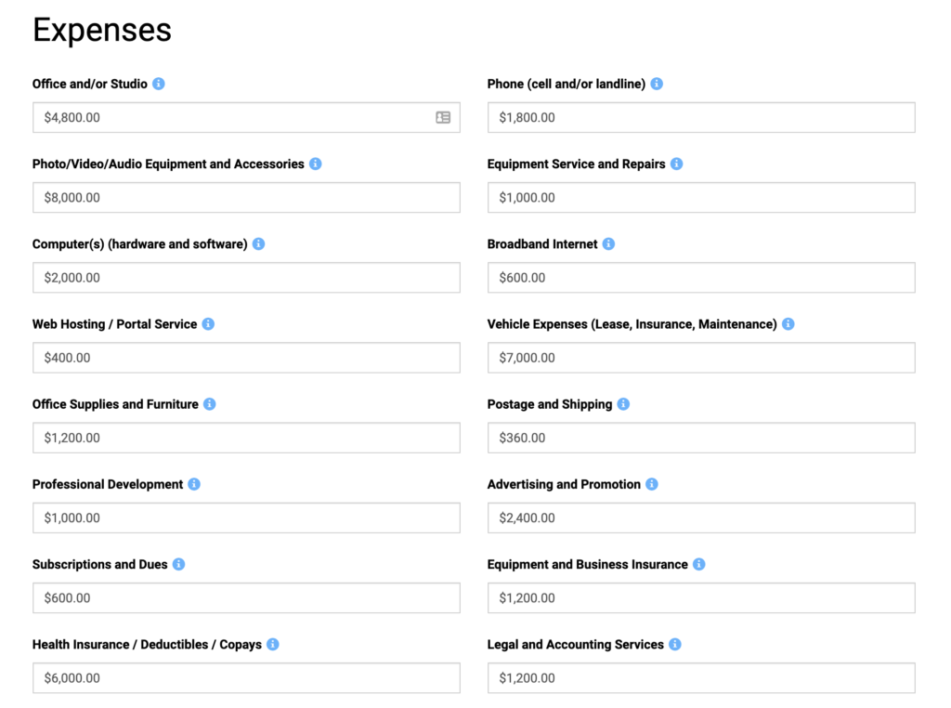The width and height of the screenshot is (951, 708).
Task: Click info icon next to Vehicle Expenses
Action: click(788, 324)
